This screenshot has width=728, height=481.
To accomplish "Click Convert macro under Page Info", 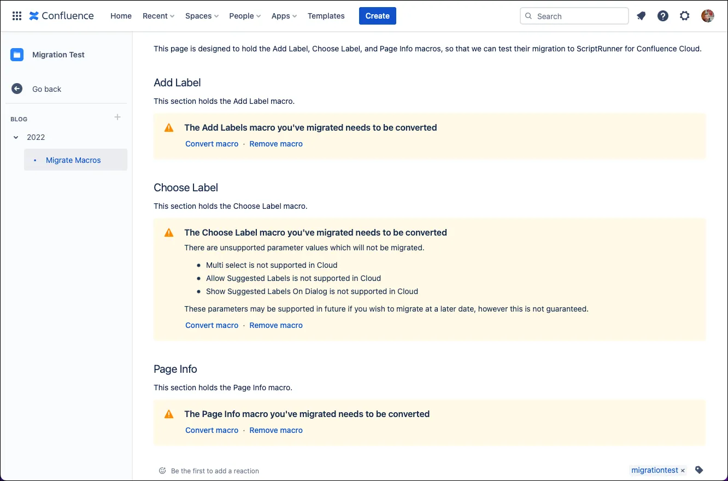I will click(x=212, y=430).
